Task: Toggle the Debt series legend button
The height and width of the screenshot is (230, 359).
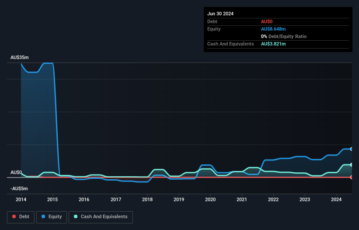Action: tap(21, 217)
